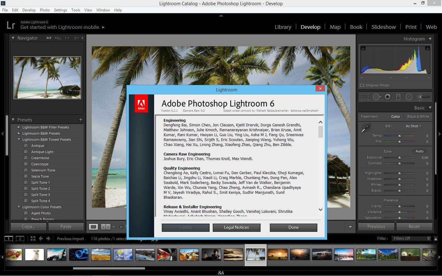Screen dimensions: 442x276
Task: Set Navigator zoom to FILL
Action: pos(58,38)
